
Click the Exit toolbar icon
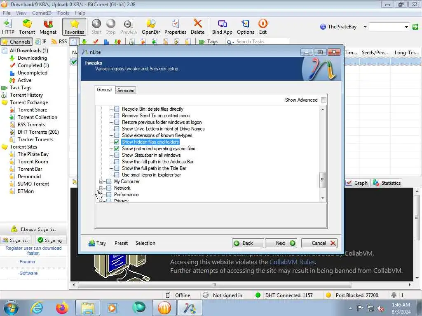(263, 27)
